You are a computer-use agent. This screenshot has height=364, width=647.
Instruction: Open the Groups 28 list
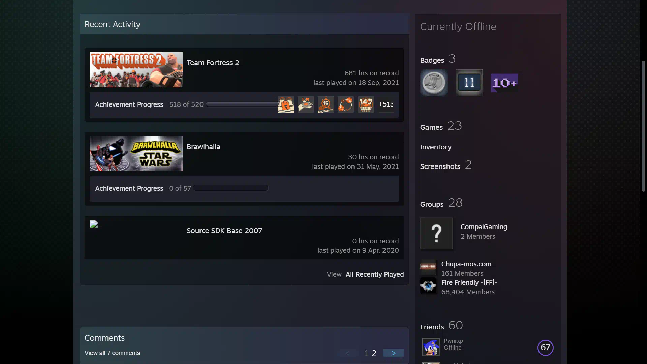point(441,203)
